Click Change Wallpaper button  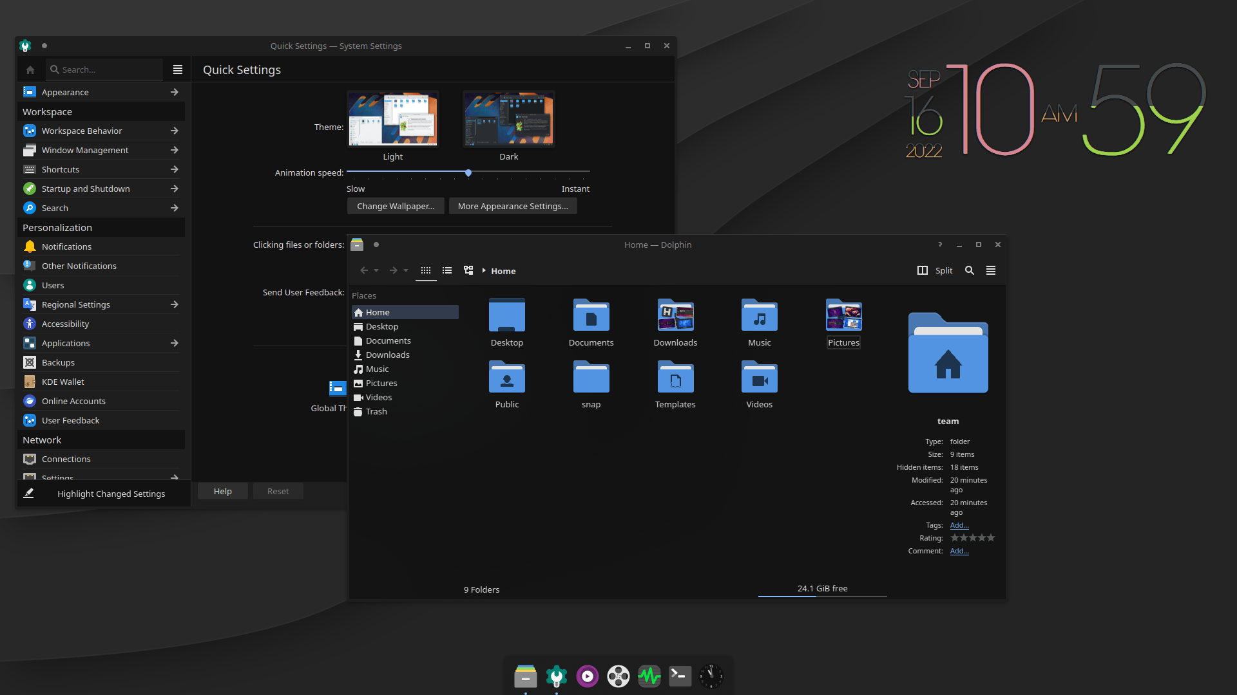395,205
